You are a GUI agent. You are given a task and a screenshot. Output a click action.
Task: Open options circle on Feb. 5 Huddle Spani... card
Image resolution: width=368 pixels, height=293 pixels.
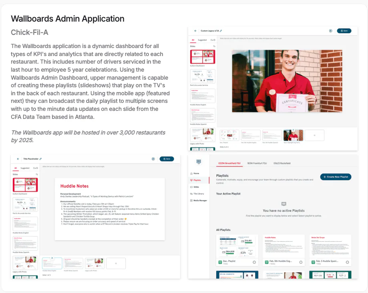[347, 262]
